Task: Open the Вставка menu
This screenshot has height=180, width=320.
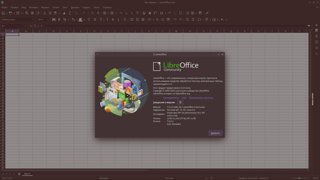Action: tap(33, 7)
